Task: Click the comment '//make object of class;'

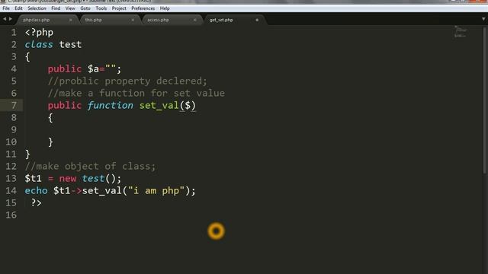Action: [x=90, y=166]
